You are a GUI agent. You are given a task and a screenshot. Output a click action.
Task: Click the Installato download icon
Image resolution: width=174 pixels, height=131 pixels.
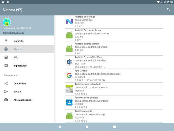[x=6, y=41]
